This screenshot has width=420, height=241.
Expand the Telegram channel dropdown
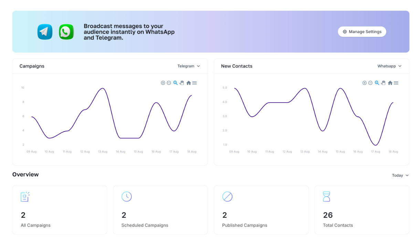pos(189,66)
